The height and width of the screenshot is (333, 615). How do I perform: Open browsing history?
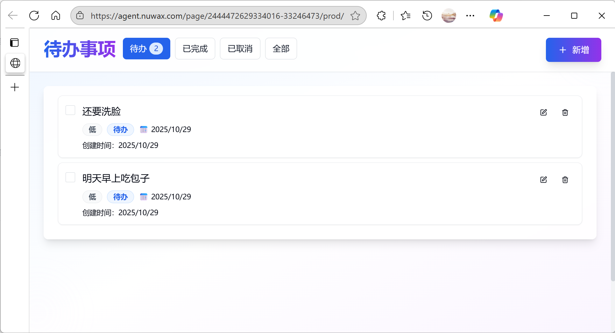427,15
